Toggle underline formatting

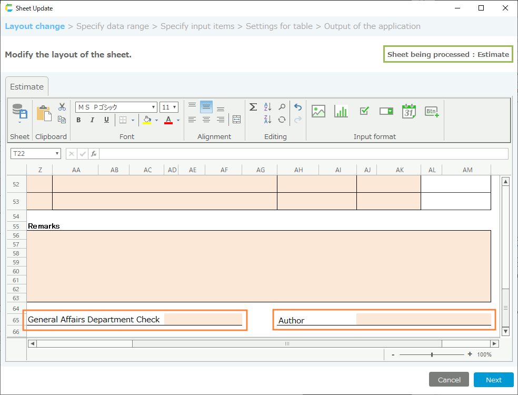point(106,120)
